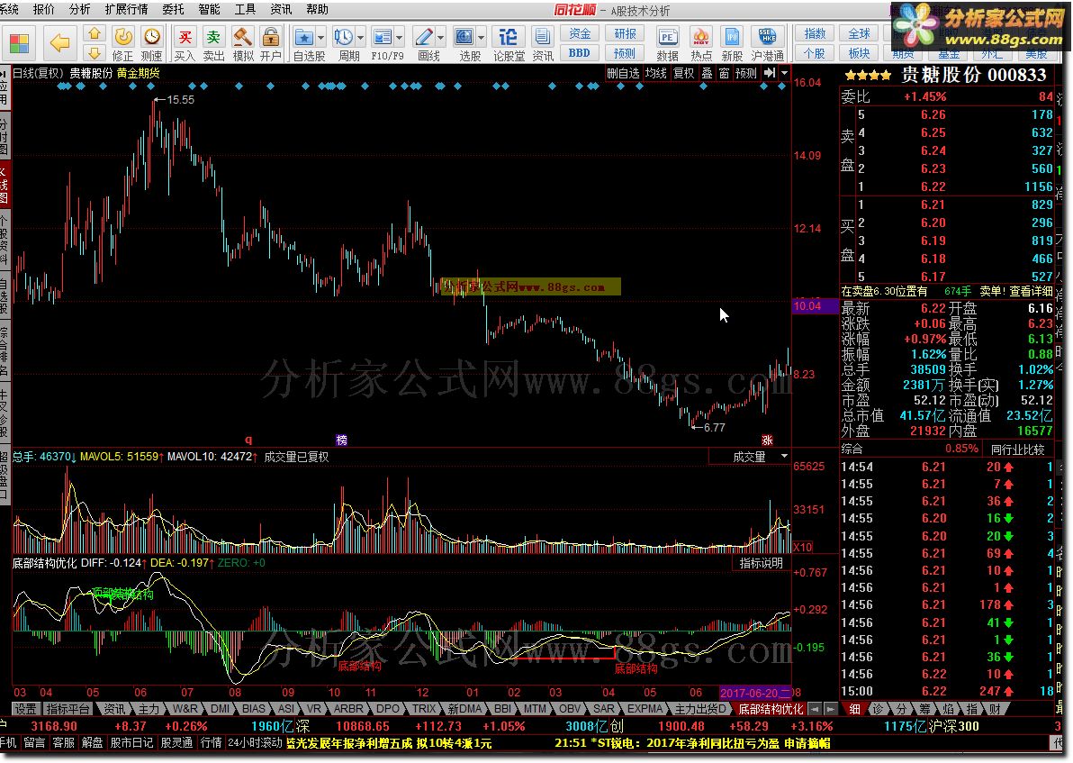Select the EXPMA indicator tab
Screen dimensions: 1073x763
coord(645,709)
